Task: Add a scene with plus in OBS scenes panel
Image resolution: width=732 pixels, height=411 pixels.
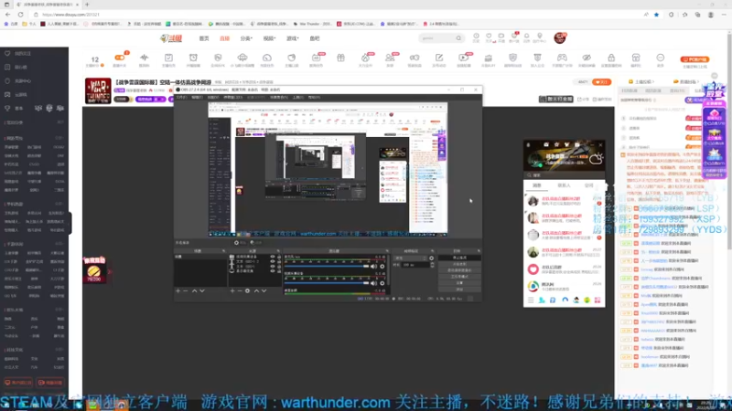Action: point(178,290)
